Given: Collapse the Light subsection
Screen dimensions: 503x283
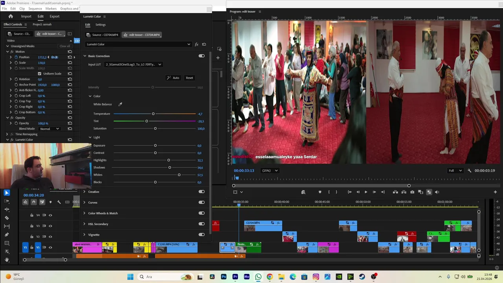Looking at the screenshot, I should click(x=90, y=137).
